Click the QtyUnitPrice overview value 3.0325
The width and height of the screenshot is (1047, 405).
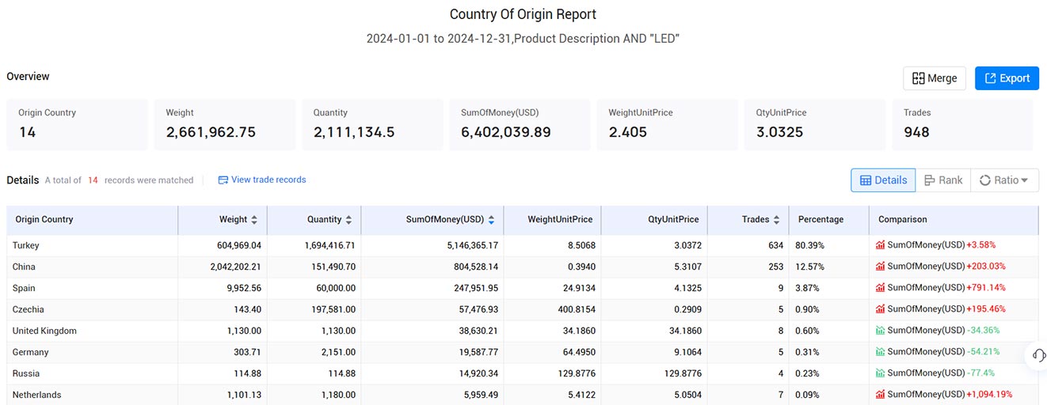pos(780,132)
